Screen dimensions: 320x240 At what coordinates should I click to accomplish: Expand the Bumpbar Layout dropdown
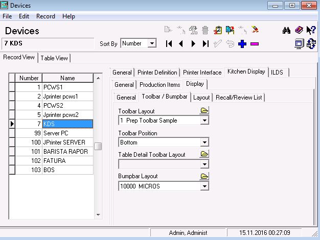tap(204, 186)
